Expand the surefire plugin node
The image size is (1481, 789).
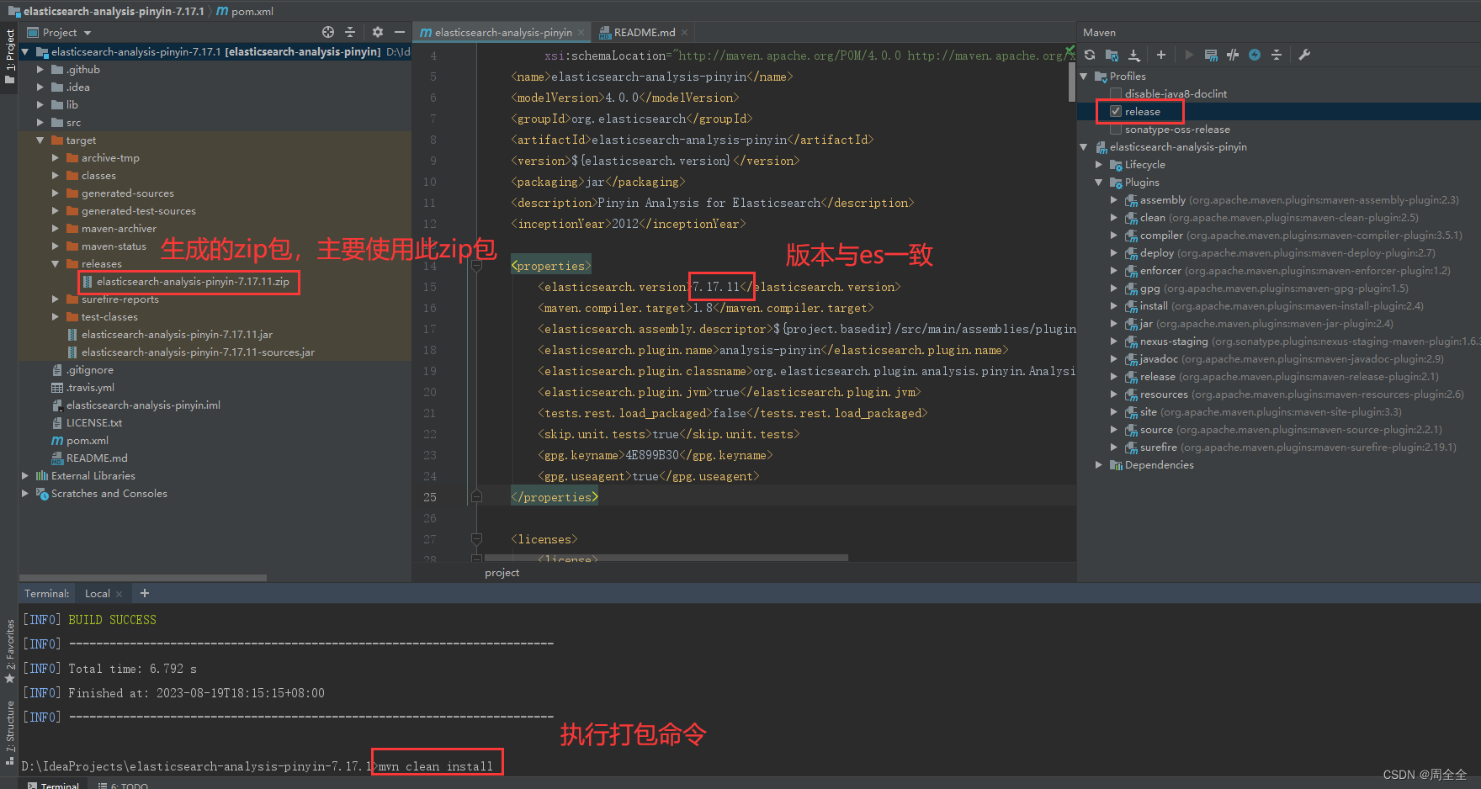point(1114,447)
